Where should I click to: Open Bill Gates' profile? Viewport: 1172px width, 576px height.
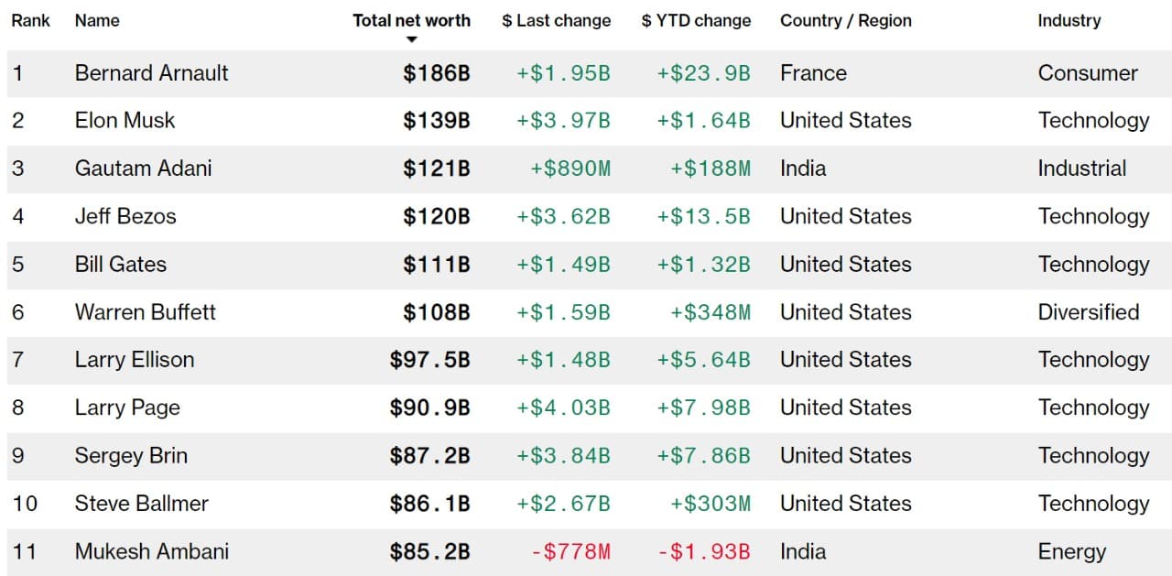click(x=121, y=265)
